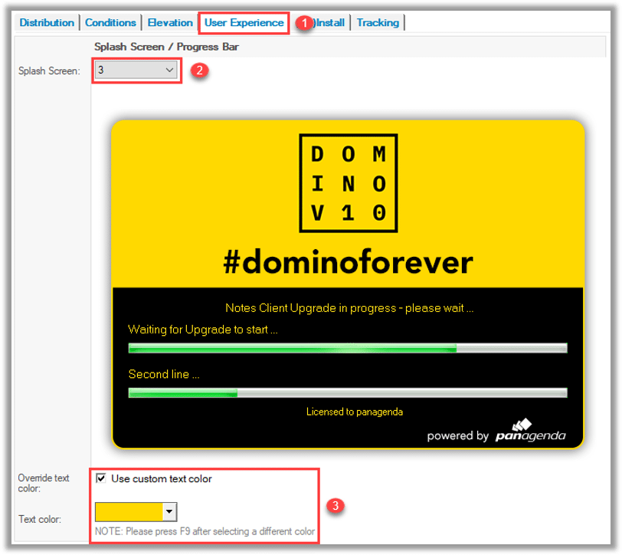Go to the Elevation tab
622x555 pixels.
pyautogui.click(x=170, y=23)
